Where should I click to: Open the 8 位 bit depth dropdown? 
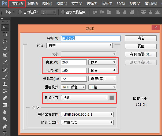[102, 87]
